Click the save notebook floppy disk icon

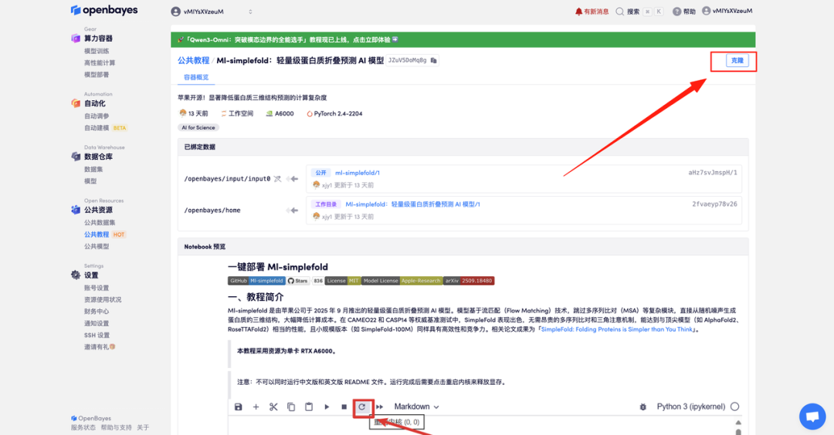pyautogui.click(x=238, y=406)
